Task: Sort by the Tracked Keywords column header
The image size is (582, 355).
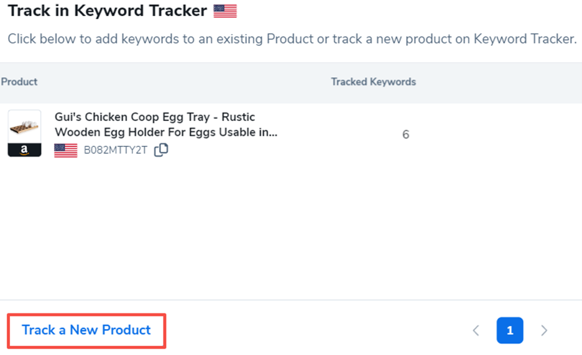Action: pyautogui.click(x=373, y=82)
